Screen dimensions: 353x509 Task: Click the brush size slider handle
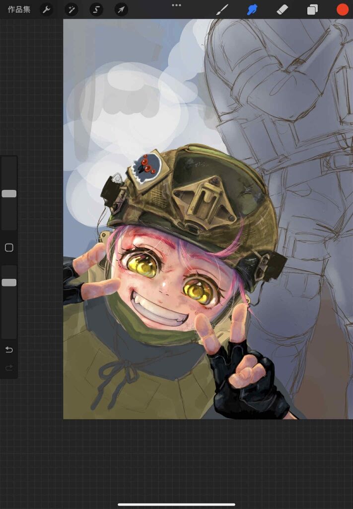[9, 194]
